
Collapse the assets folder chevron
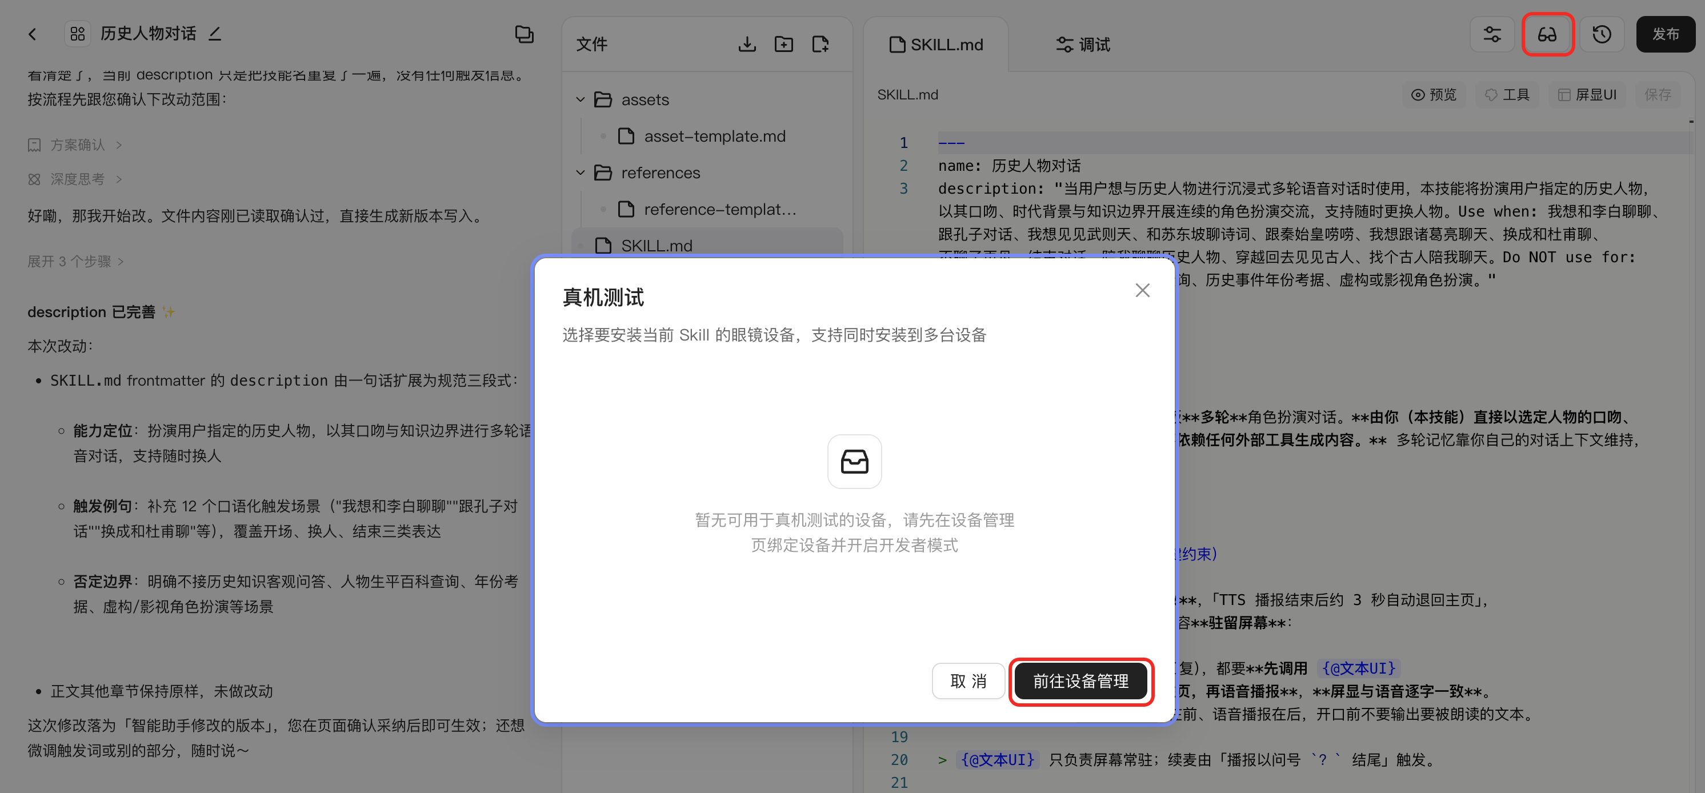[581, 100]
